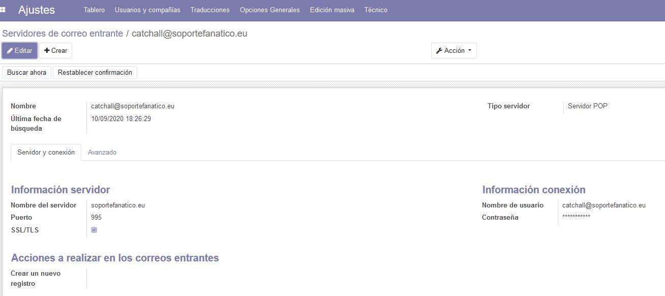Screen dimensions: 665x296
Task: Click username catchall@soportefanatico.eu under Información conexión
Action: 604,205
